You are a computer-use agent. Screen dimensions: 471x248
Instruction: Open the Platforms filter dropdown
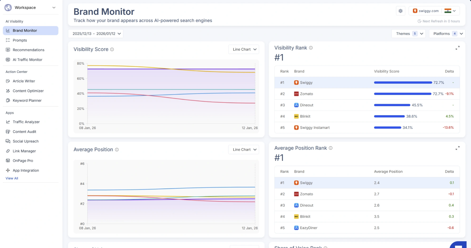coord(447,34)
